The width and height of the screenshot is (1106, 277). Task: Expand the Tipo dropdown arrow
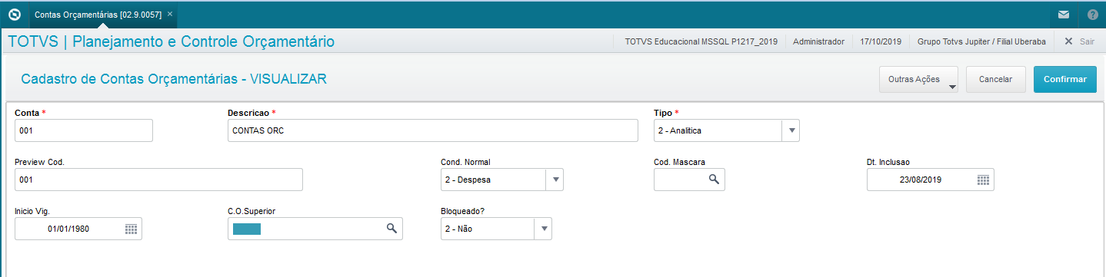coord(791,130)
